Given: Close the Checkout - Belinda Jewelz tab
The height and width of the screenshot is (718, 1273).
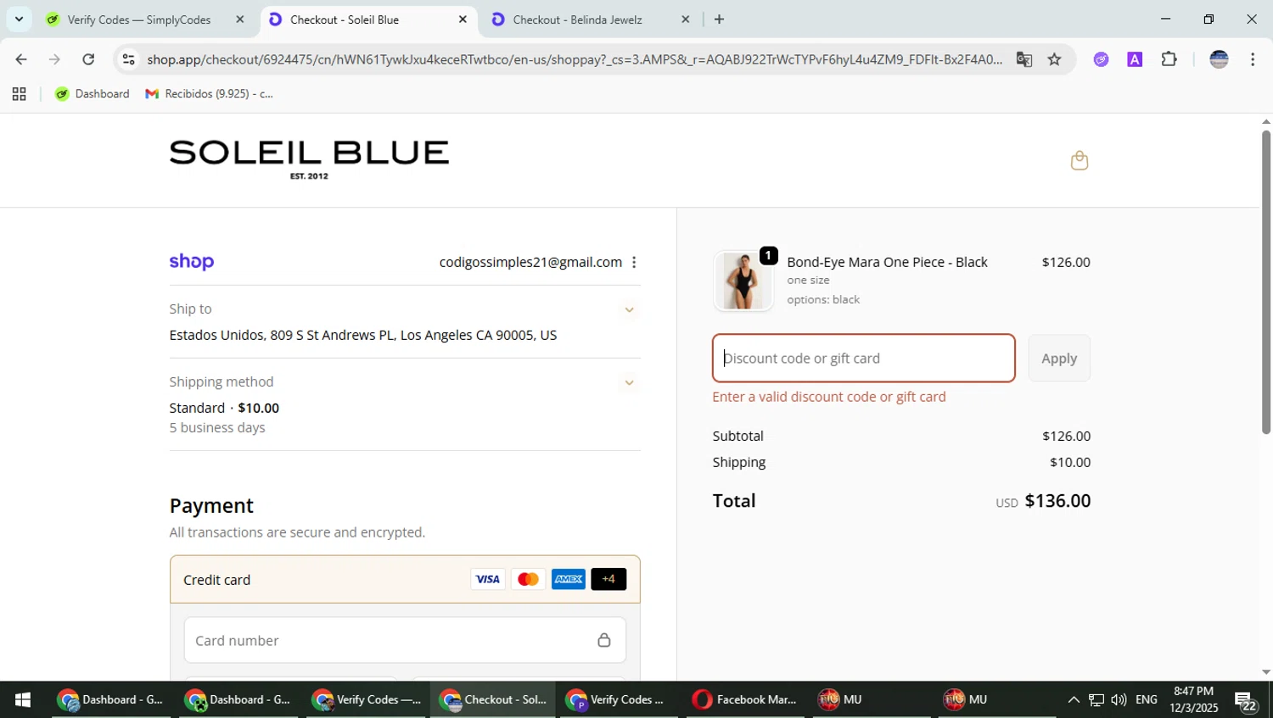Looking at the screenshot, I should (686, 19).
